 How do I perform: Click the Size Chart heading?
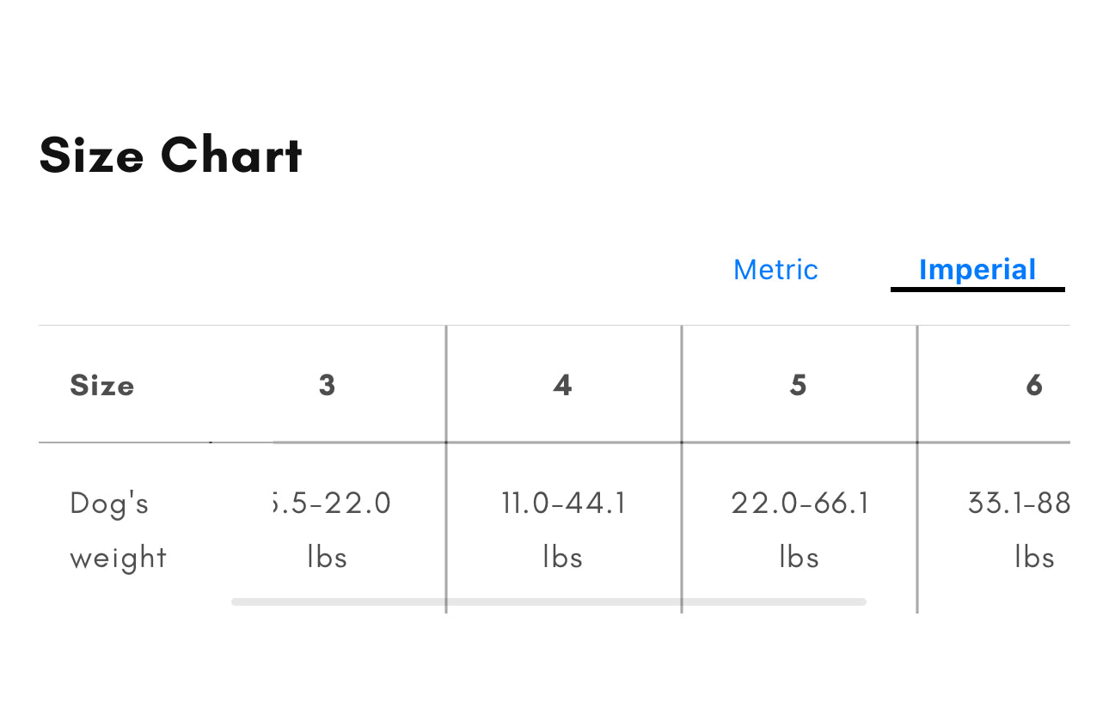pos(171,156)
